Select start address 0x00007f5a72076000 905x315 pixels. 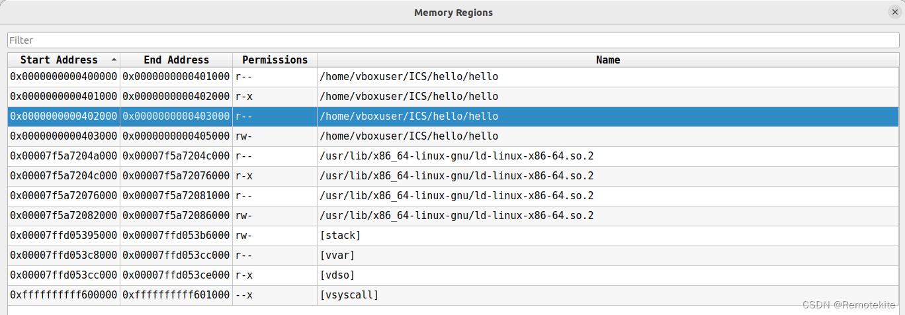click(x=64, y=196)
